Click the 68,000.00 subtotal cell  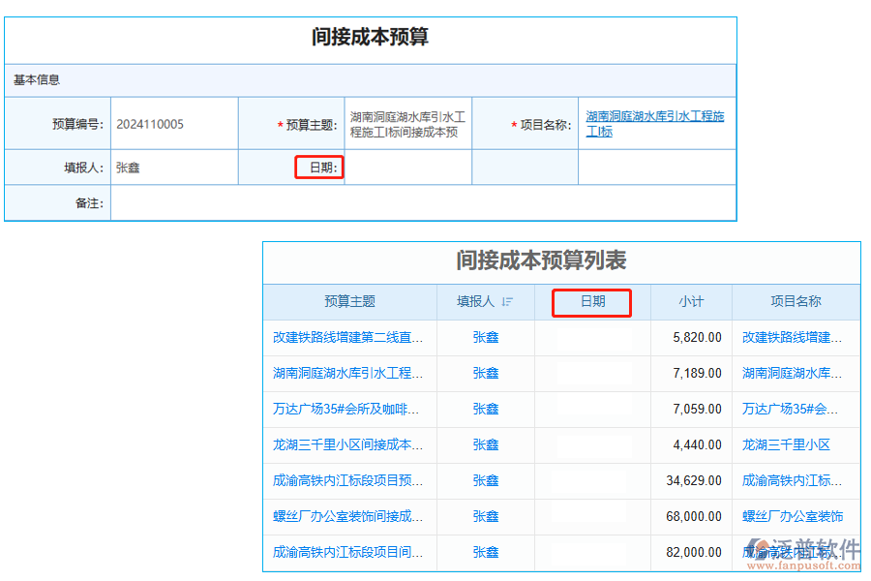tap(694, 517)
